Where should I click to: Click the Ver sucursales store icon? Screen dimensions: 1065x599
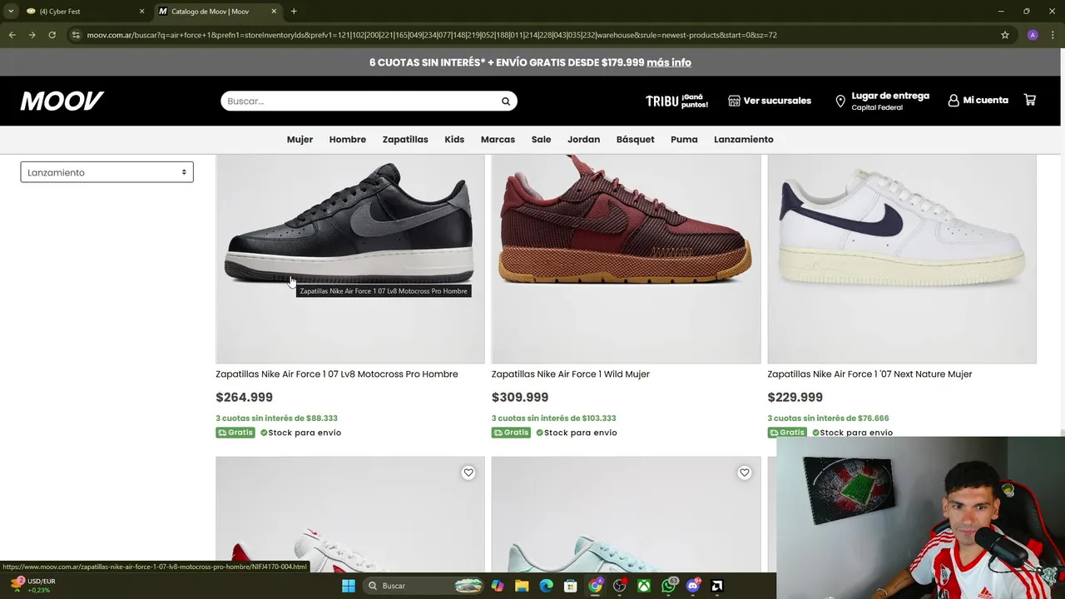point(734,101)
